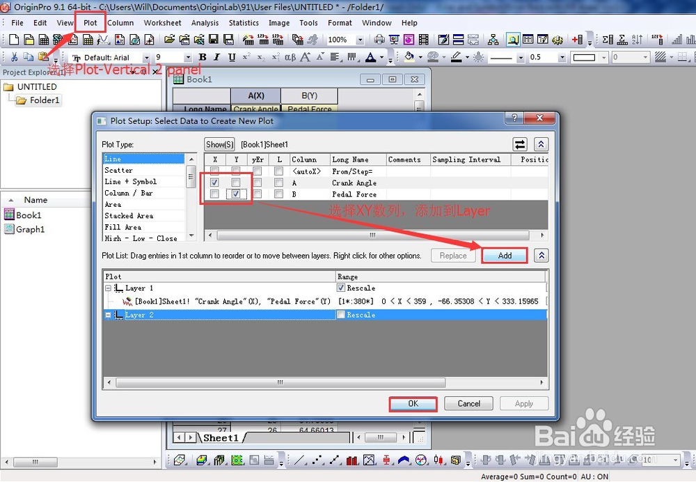Image resolution: width=696 pixels, height=482 pixels.
Task: Click the swap layout arrows icon in Plot Setup
Action: point(520,144)
